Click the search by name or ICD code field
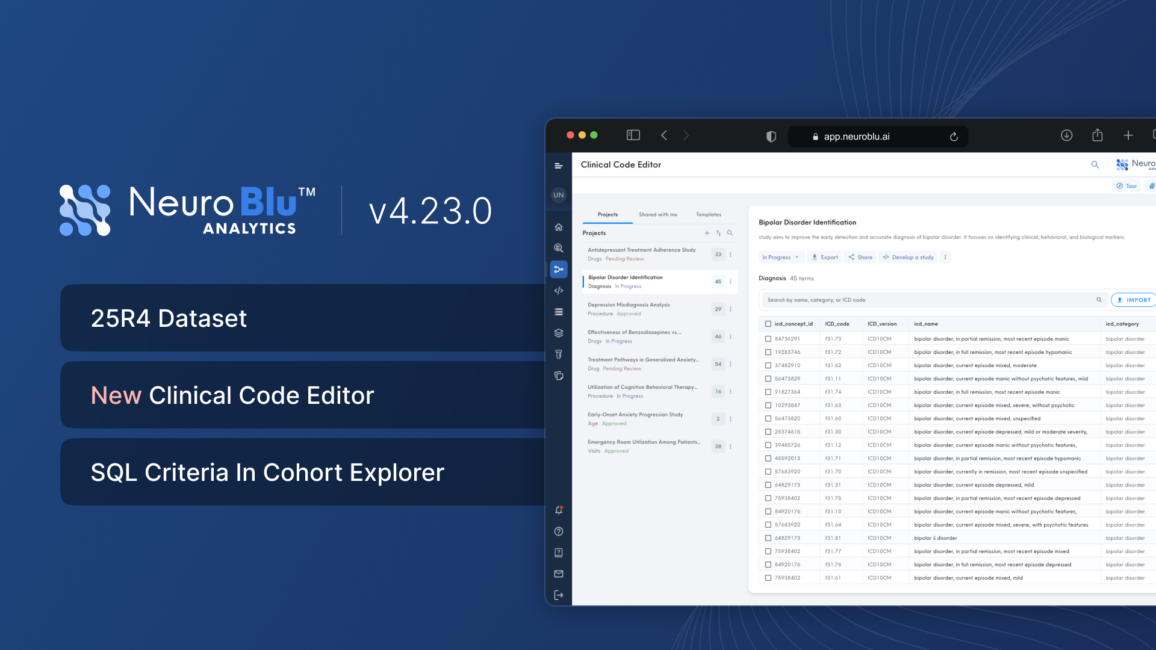Image resolution: width=1156 pixels, height=650 pixels. tap(927, 300)
